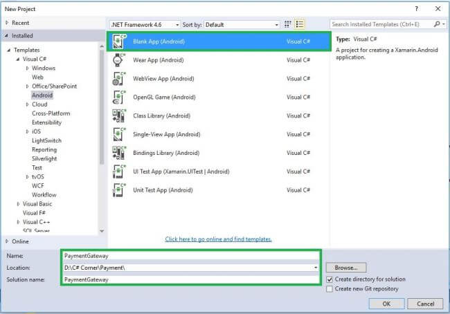The width and height of the screenshot is (450, 314).
Task: Enable Create new Git repository checkbox
Action: [x=330, y=289]
